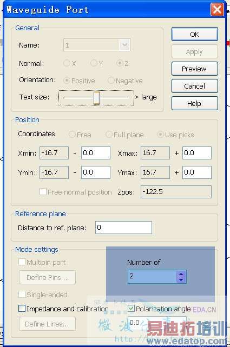The height and width of the screenshot is (347, 230).
Task: Click the Define Lines button
Action: pyautogui.click(x=47, y=324)
